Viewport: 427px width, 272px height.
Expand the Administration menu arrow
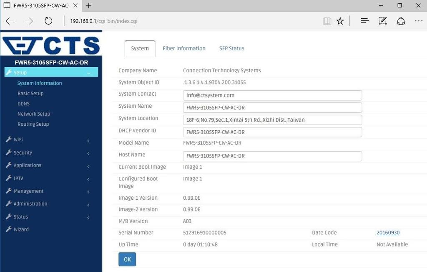pyautogui.click(x=88, y=205)
